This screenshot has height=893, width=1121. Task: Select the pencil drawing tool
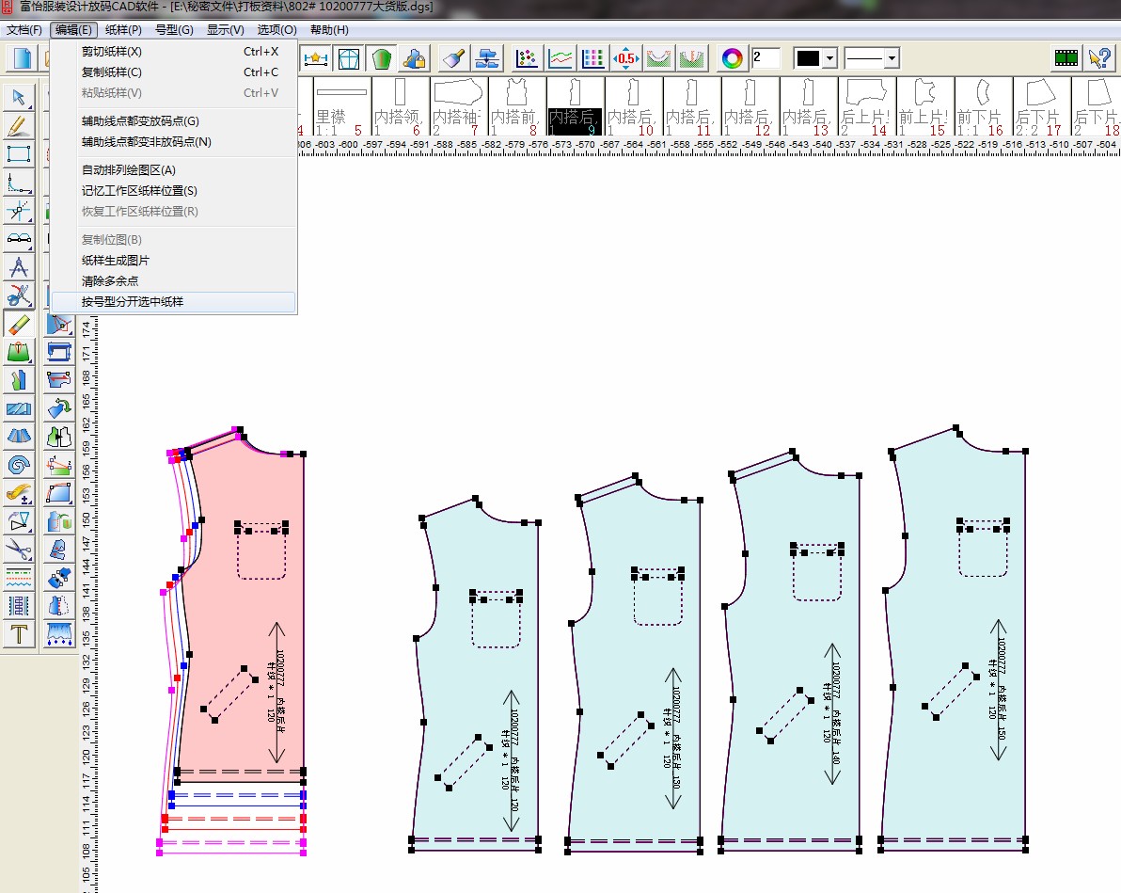click(19, 126)
